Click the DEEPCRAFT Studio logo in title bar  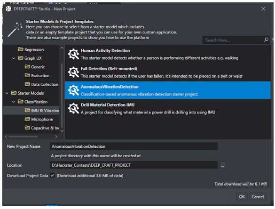8,9
